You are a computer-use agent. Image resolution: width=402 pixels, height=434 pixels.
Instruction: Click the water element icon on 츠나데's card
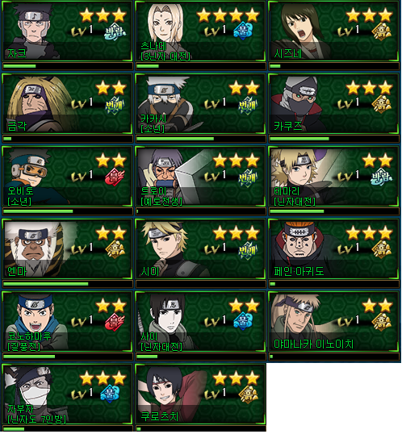click(x=243, y=30)
